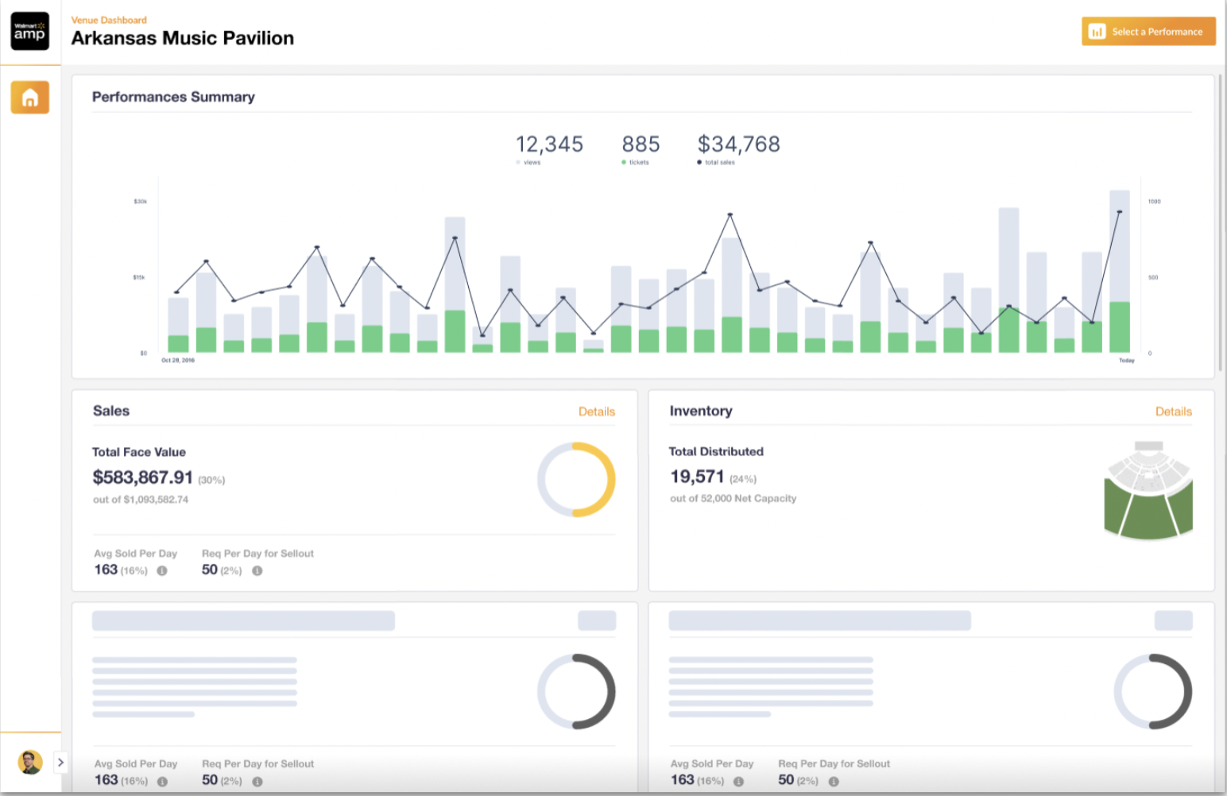
Task: Click info icon next to Sales Avg Sold Per Day
Action: click(x=162, y=570)
